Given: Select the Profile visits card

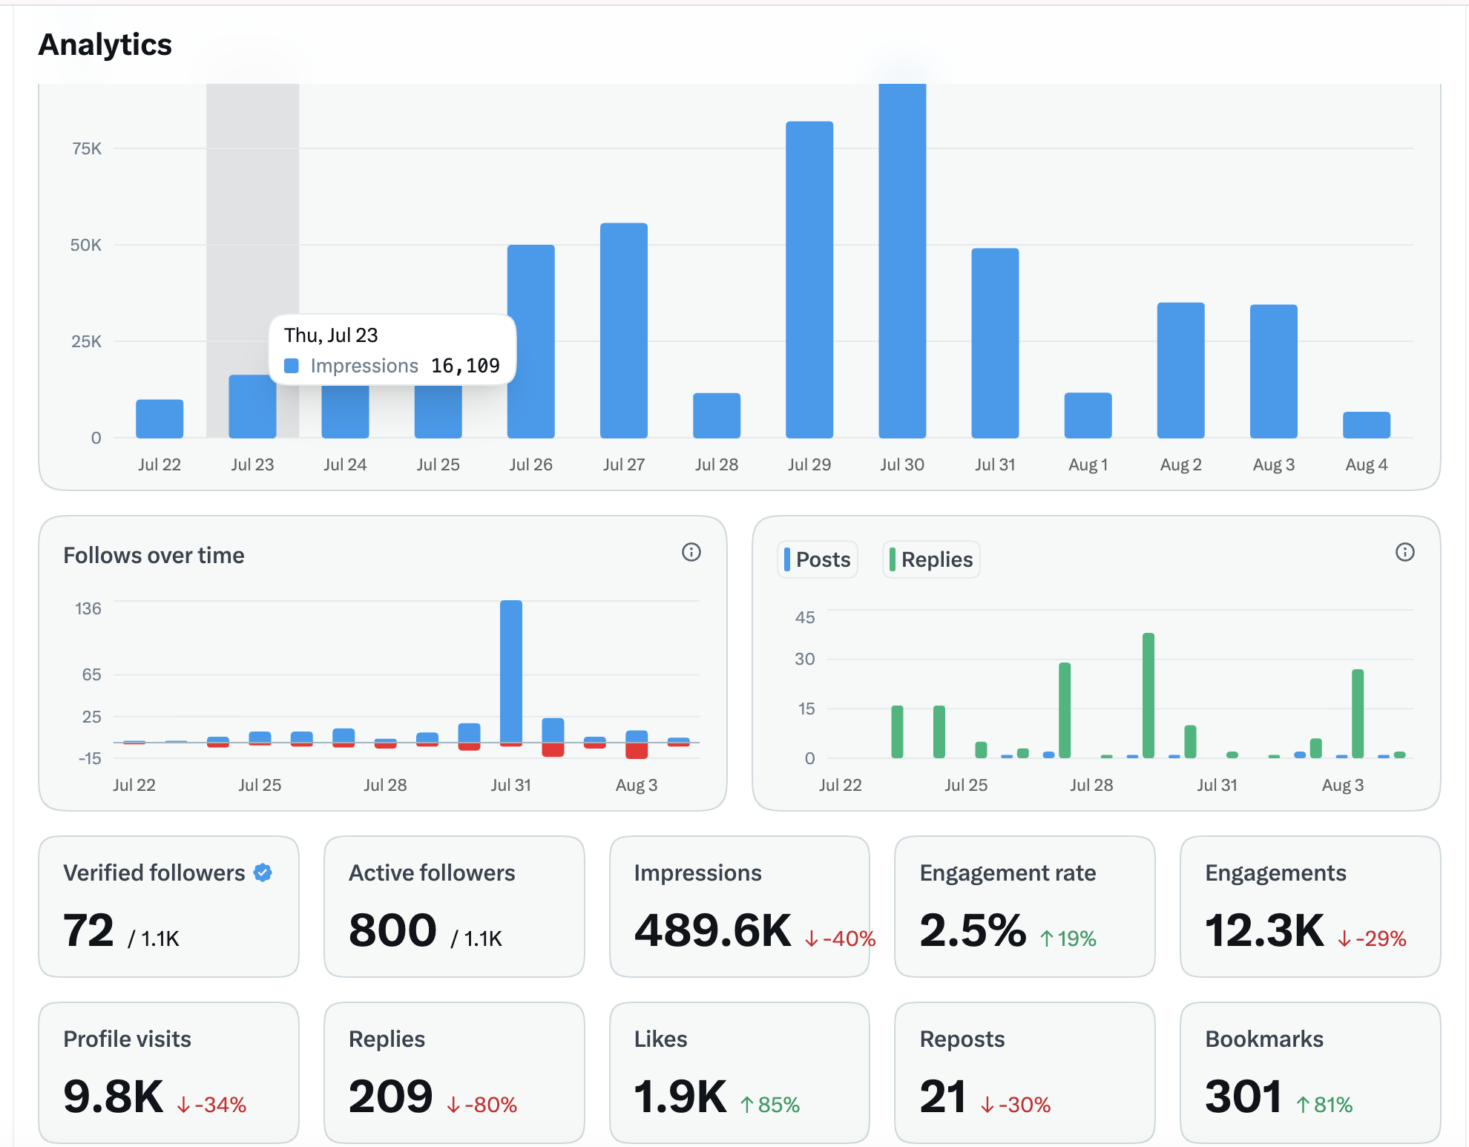Looking at the screenshot, I should [168, 1073].
